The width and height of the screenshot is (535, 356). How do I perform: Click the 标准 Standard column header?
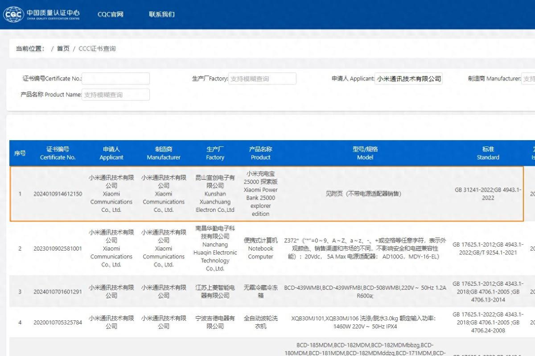(487, 153)
